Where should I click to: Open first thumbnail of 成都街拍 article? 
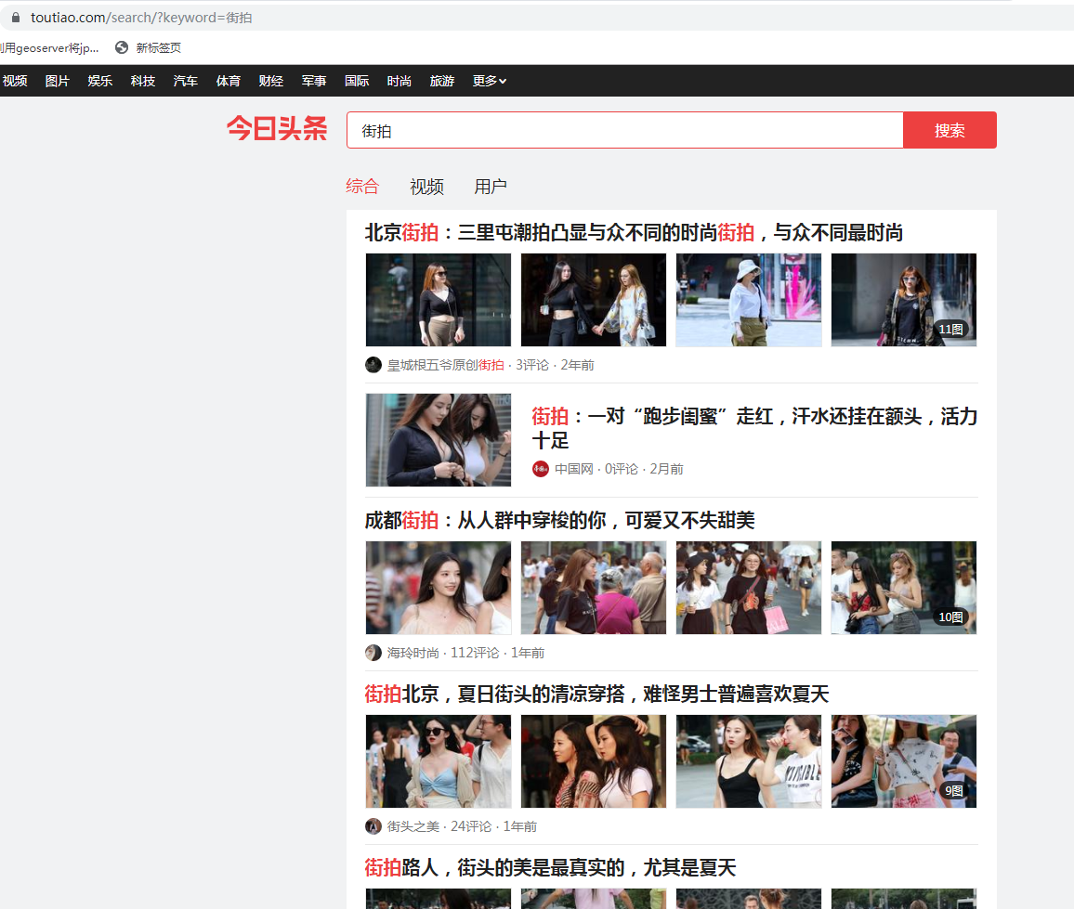tap(439, 588)
